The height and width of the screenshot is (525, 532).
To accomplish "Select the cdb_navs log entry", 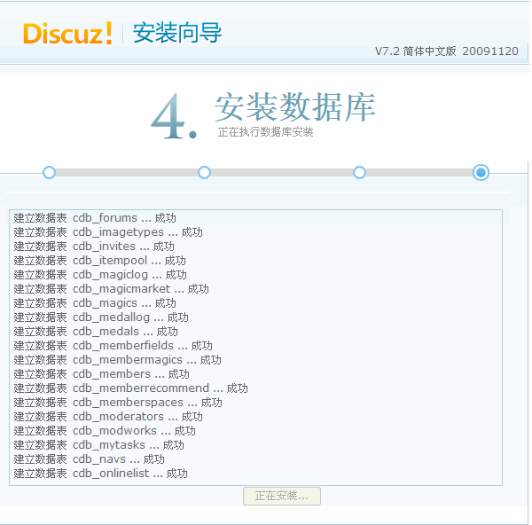I will tap(90, 458).
